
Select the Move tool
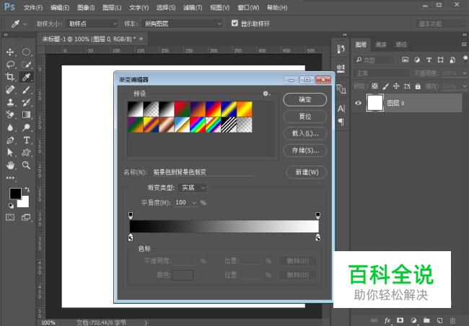pos(10,52)
